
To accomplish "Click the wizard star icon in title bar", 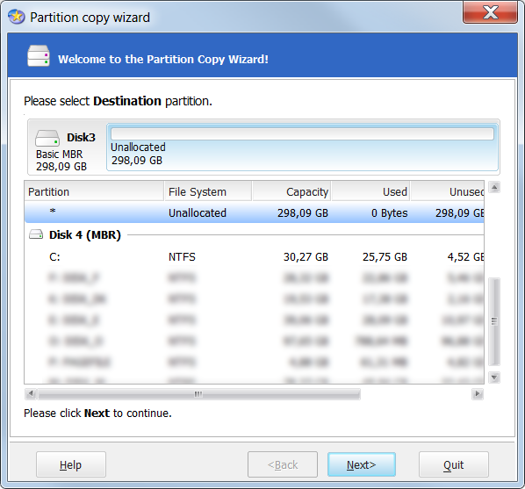I will pyautogui.click(x=16, y=17).
